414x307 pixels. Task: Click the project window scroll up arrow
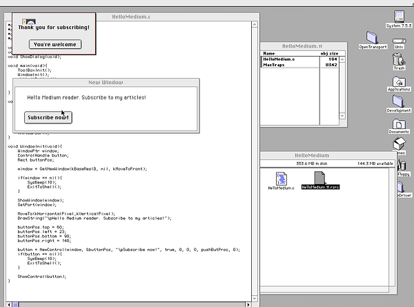342,59
